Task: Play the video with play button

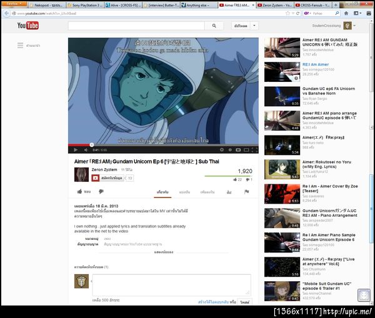Action: (x=76, y=150)
